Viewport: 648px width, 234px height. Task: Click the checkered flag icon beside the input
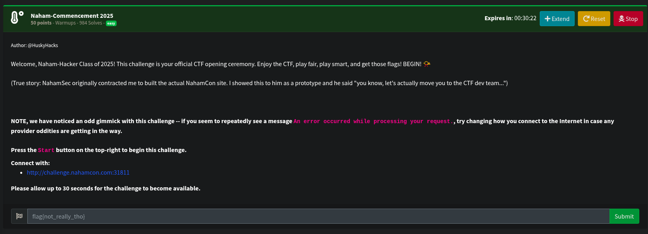(19, 216)
